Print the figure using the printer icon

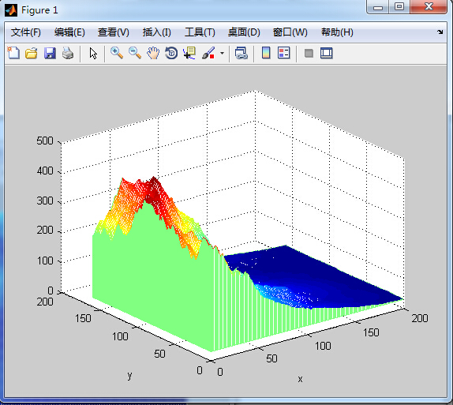pos(68,54)
